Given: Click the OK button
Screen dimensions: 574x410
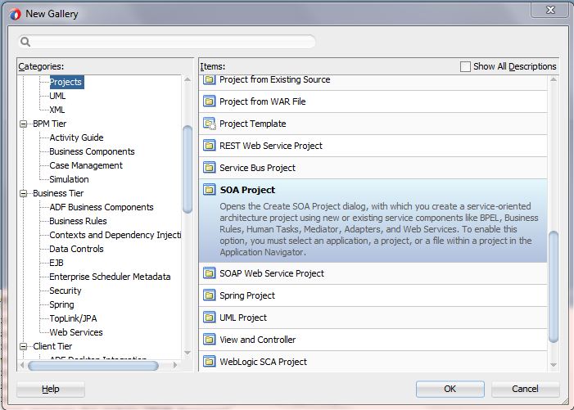Looking at the screenshot, I should coord(450,389).
